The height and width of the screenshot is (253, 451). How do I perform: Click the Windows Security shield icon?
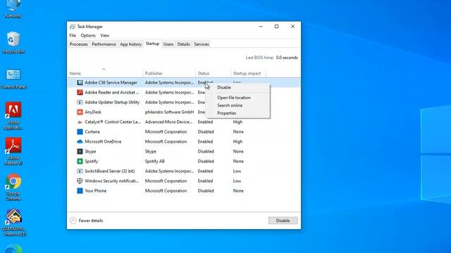(80, 181)
